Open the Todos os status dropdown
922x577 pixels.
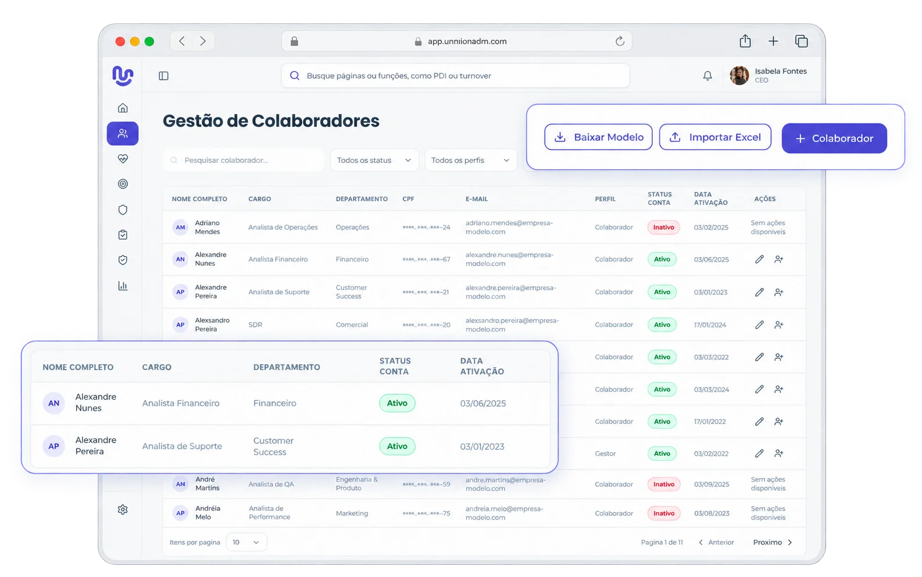point(374,160)
